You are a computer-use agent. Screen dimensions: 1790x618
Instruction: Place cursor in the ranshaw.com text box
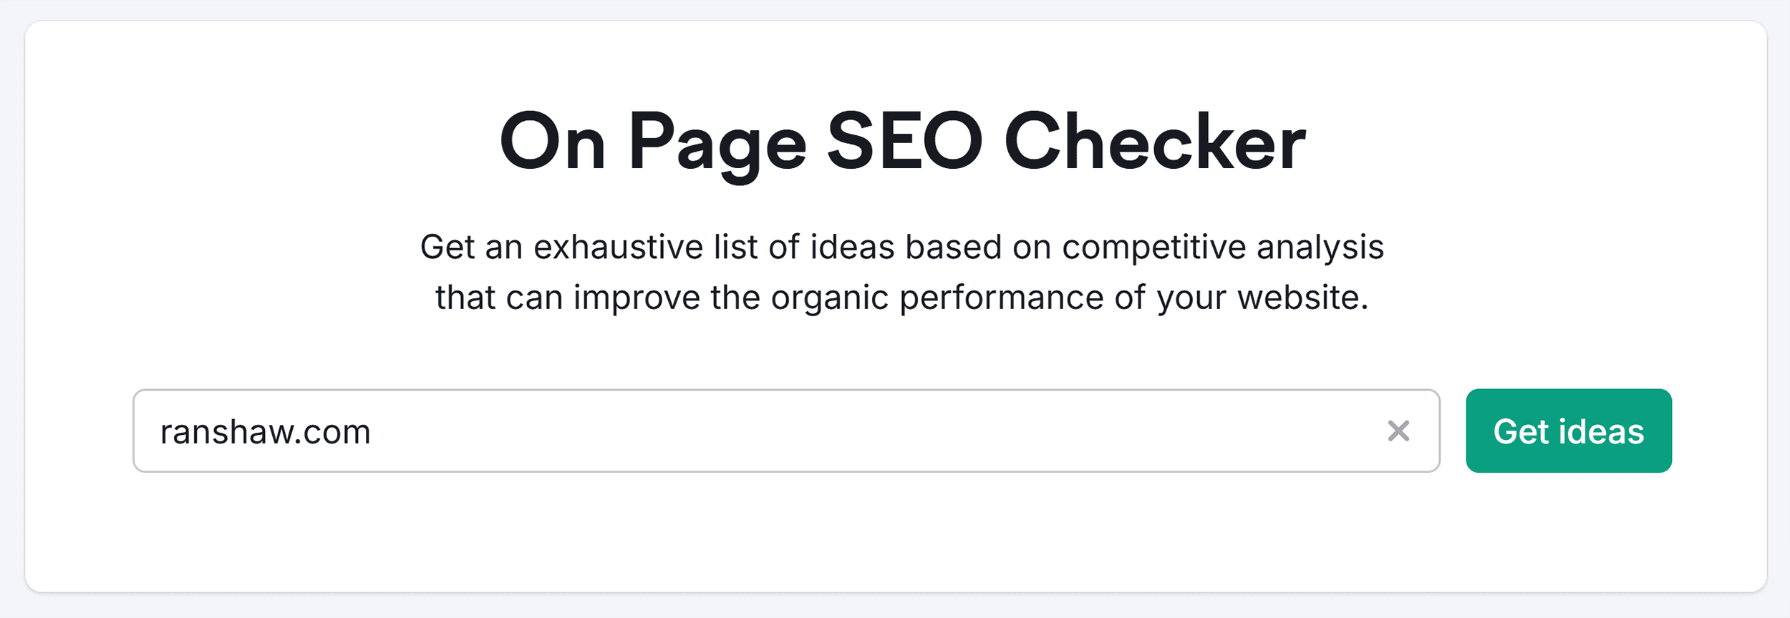(x=716, y=431)
